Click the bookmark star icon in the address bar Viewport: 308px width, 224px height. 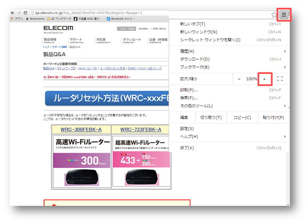click(274, 15)
